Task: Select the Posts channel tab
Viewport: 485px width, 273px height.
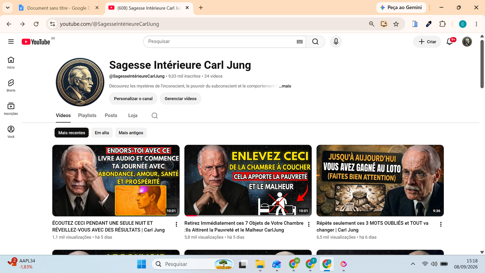Action: click(111, 116)
